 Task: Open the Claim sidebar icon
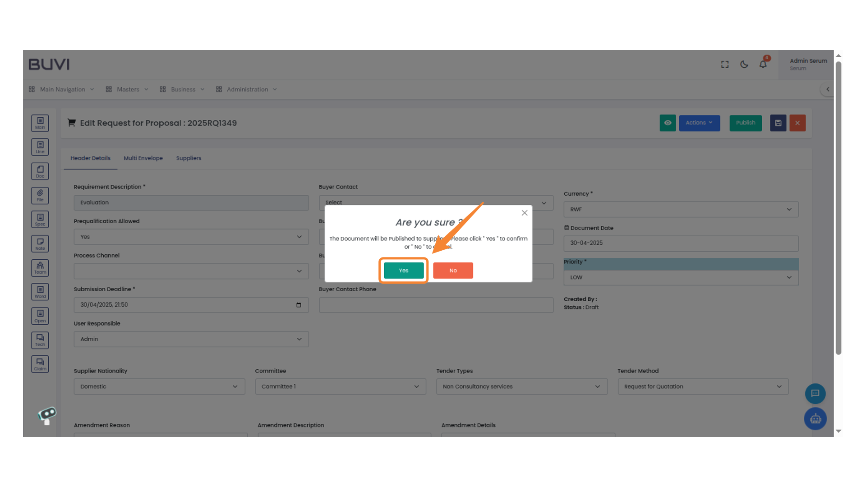tap(40, 364)
